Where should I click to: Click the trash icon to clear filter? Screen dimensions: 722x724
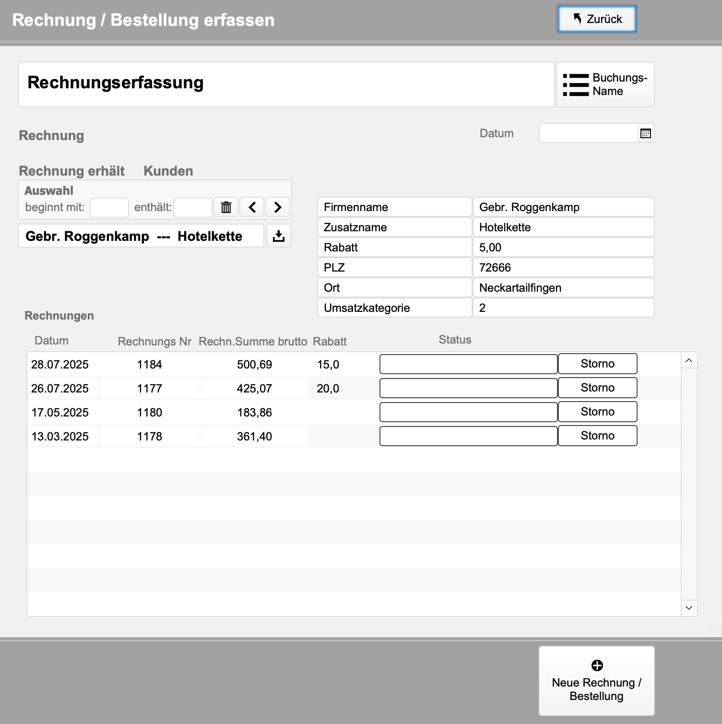pyautogui.click(x=226, y=207)
